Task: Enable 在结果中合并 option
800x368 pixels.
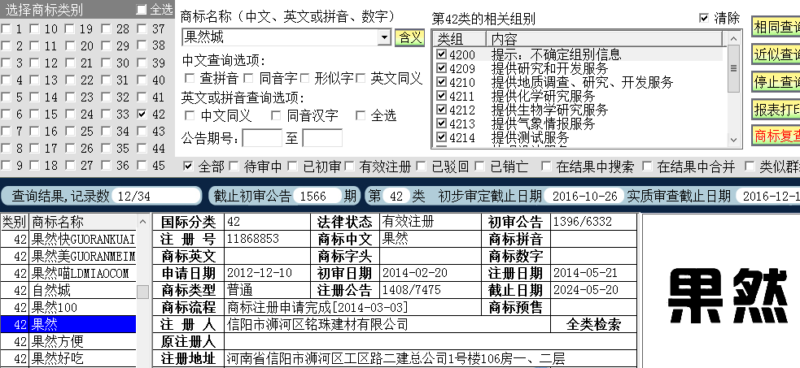Action: 647,166
